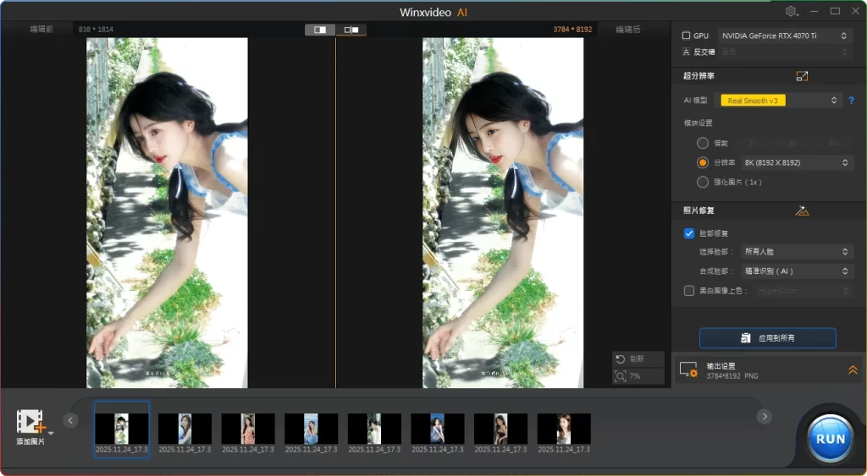Switch to side-by-side comparison view
The image size is (867, 476).
click(351, 30)
